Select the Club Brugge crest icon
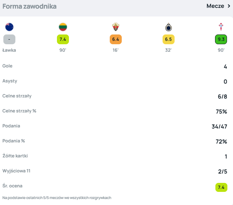Viewport: 233px width, 205px height. point(169,27)
